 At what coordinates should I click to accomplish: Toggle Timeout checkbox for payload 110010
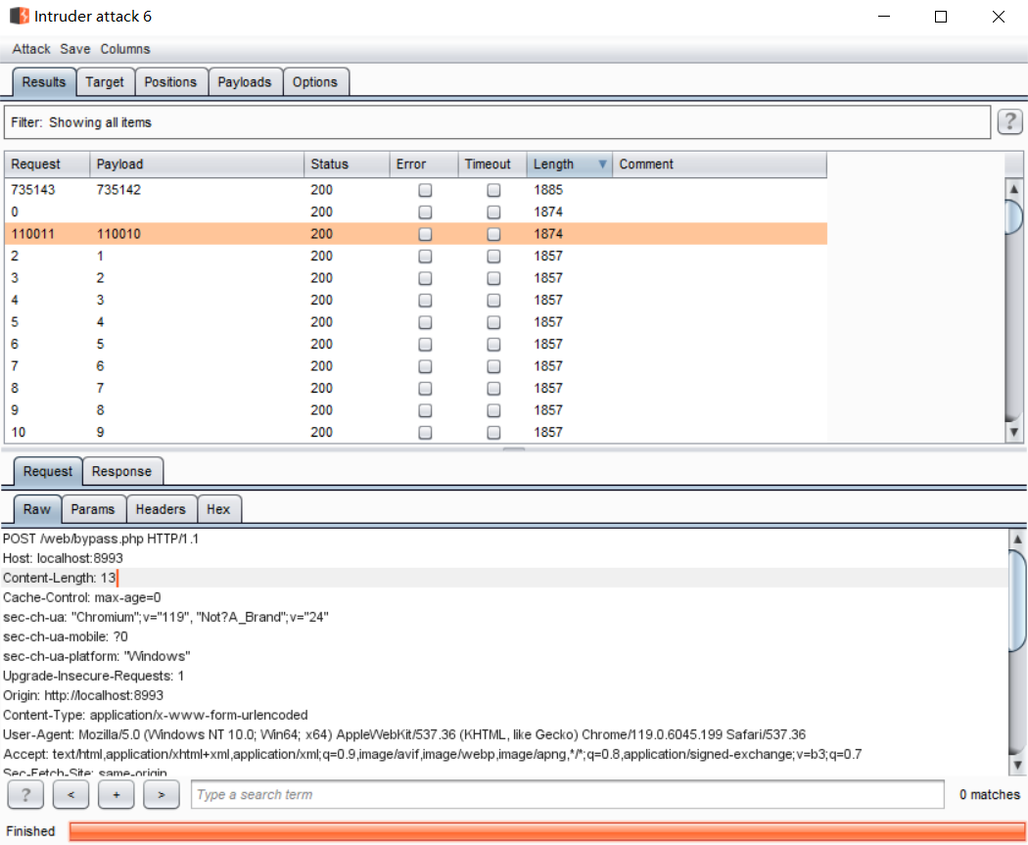493,234
